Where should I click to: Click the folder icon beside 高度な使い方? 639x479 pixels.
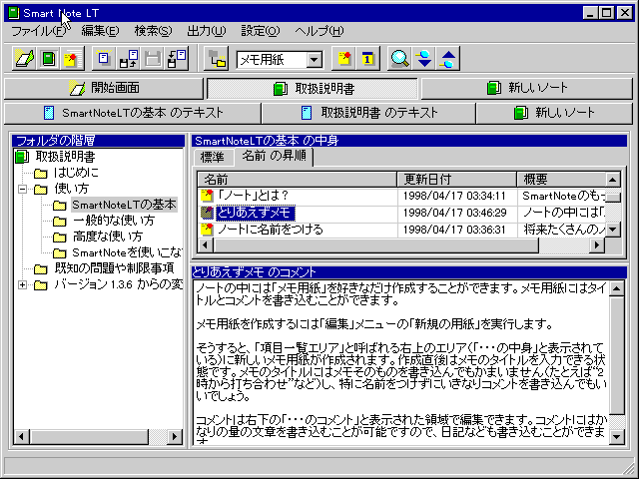point(60,238)
